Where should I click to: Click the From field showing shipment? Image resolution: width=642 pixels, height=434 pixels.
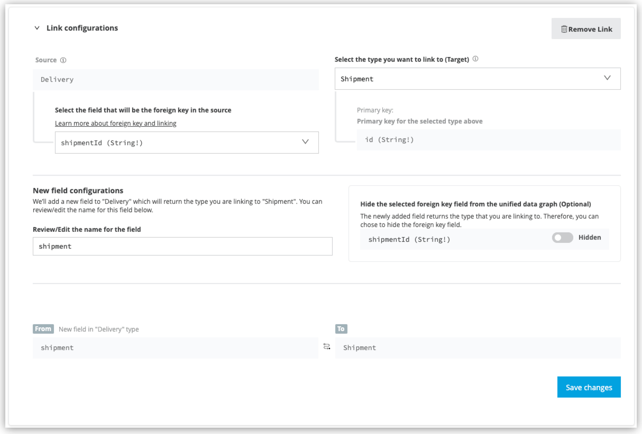[x=175, y=348]
